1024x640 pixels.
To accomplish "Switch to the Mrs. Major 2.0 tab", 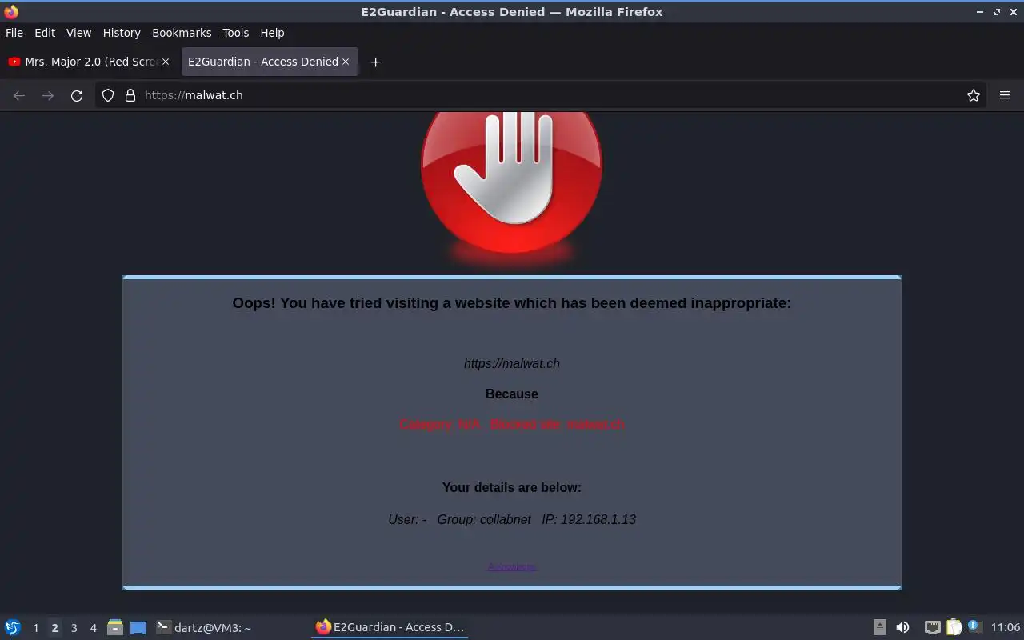I will (90, 62).
